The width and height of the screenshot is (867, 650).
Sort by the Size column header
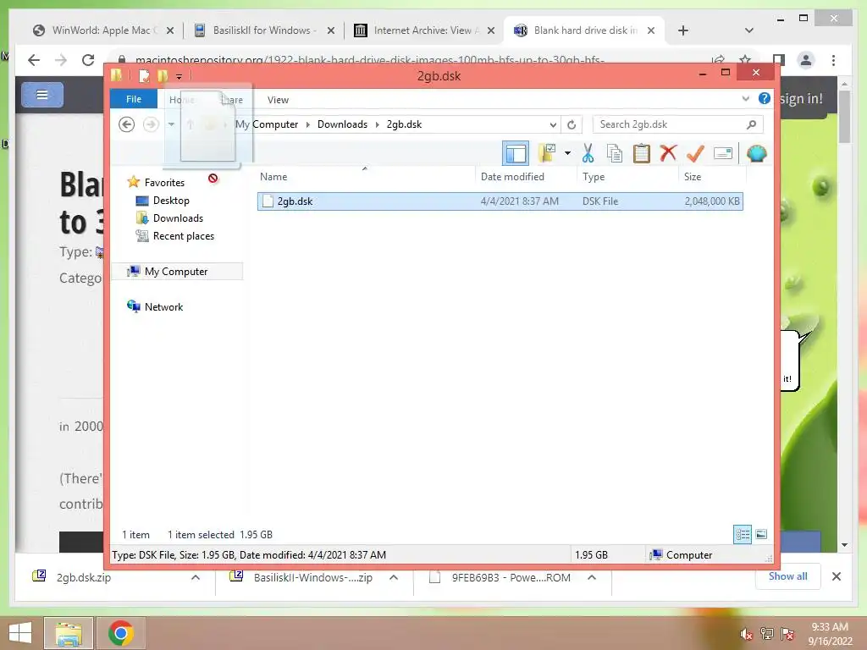tap(712, 177)
